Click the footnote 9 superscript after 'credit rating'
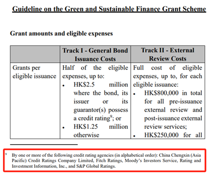The image size is (212, 175). pyautogui.click(x=111, y=116)
